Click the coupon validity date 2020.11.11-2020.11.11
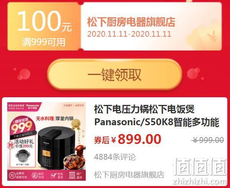230x188 pixels. (129, 34)
